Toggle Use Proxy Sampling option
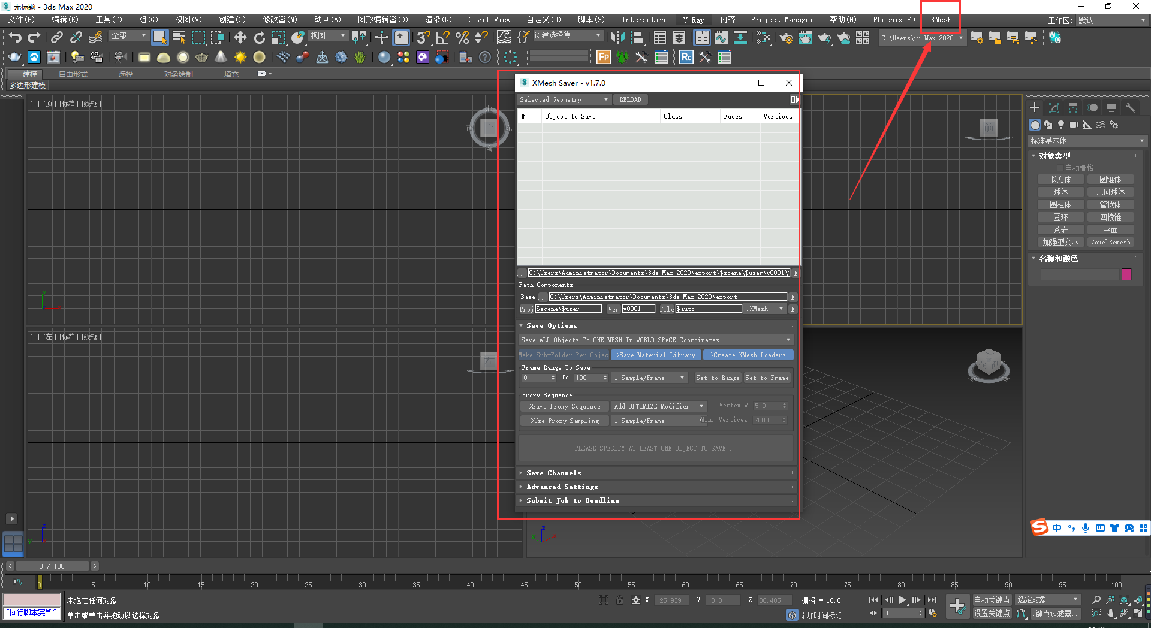The image size is (1151, 628). [564, 421]
